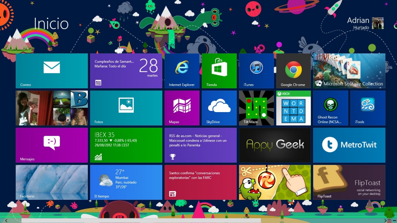This screenshot has height=223, width=397.
Task: Open the Correo mail tile
Action: (52, 71)
